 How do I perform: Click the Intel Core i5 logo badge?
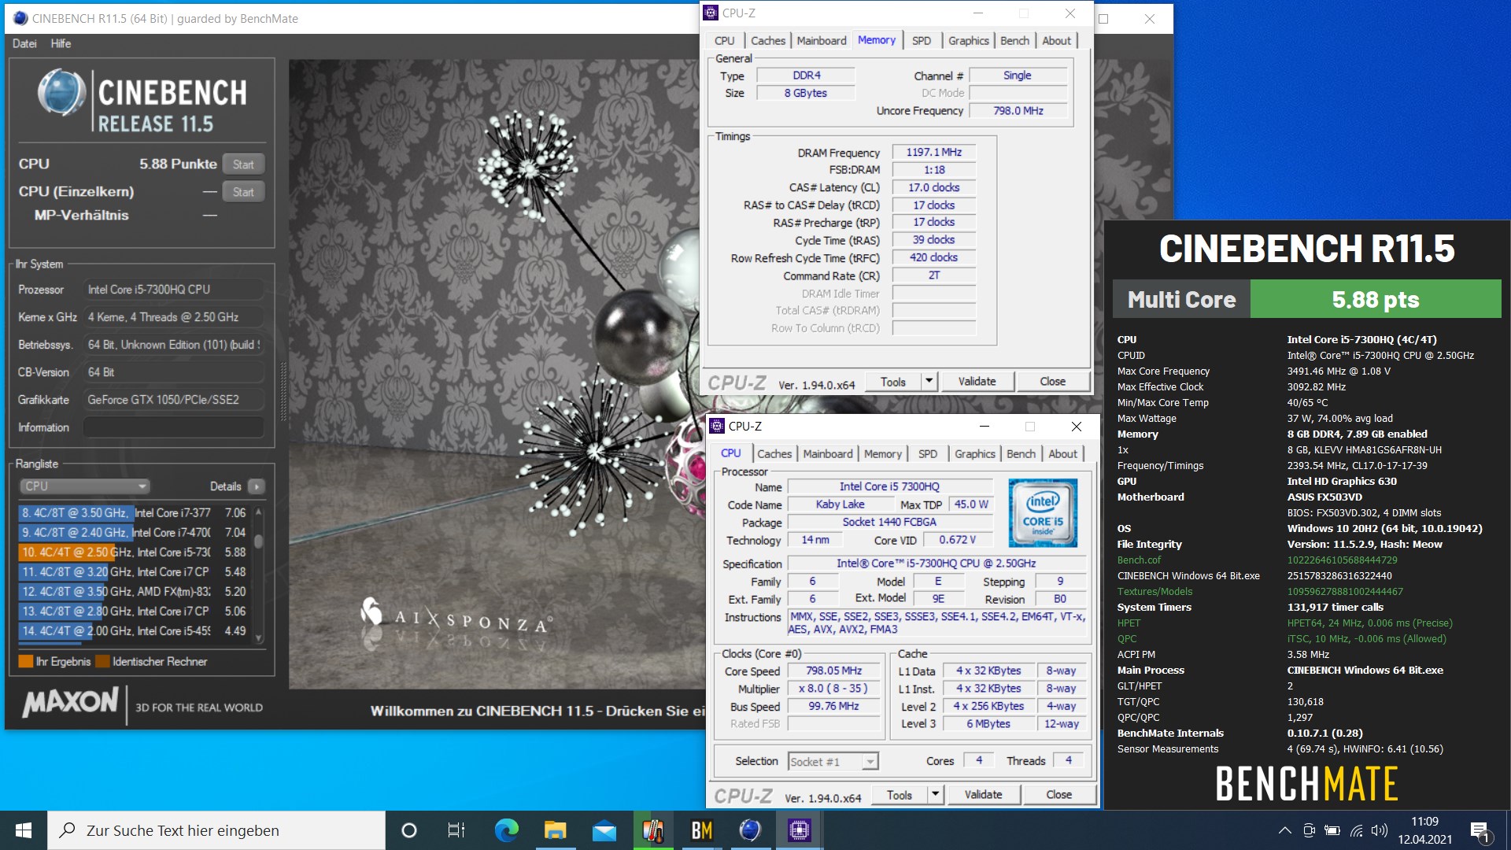[x=1042, y=512]
